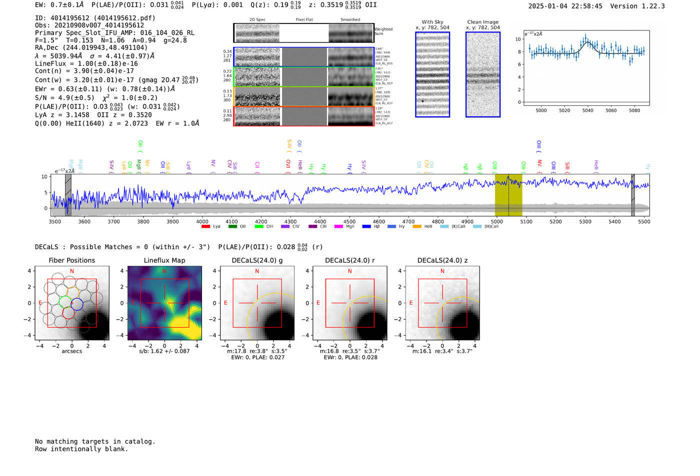700x476 pixels.
Task: Select the Primary Spec_Slot_IFU_AMP text line
Action: pyautogui.click(x=114, y=33)
